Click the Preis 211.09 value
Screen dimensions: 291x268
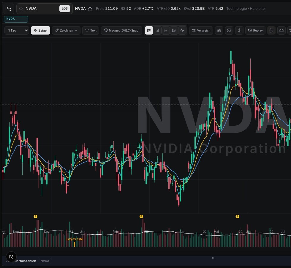[107, 9]
